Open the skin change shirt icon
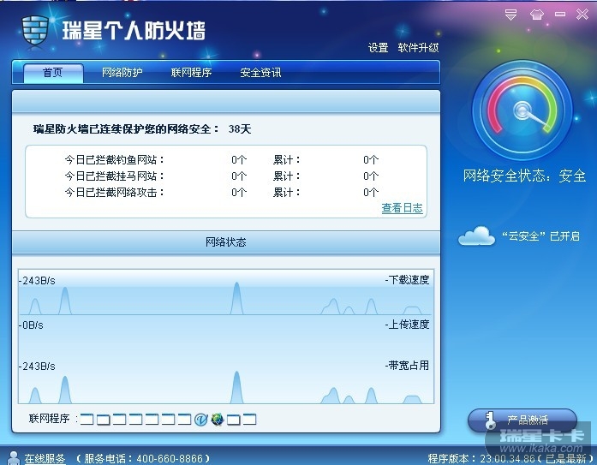The width and height of the screenshot is (597, 465). [x=536, y=15]
